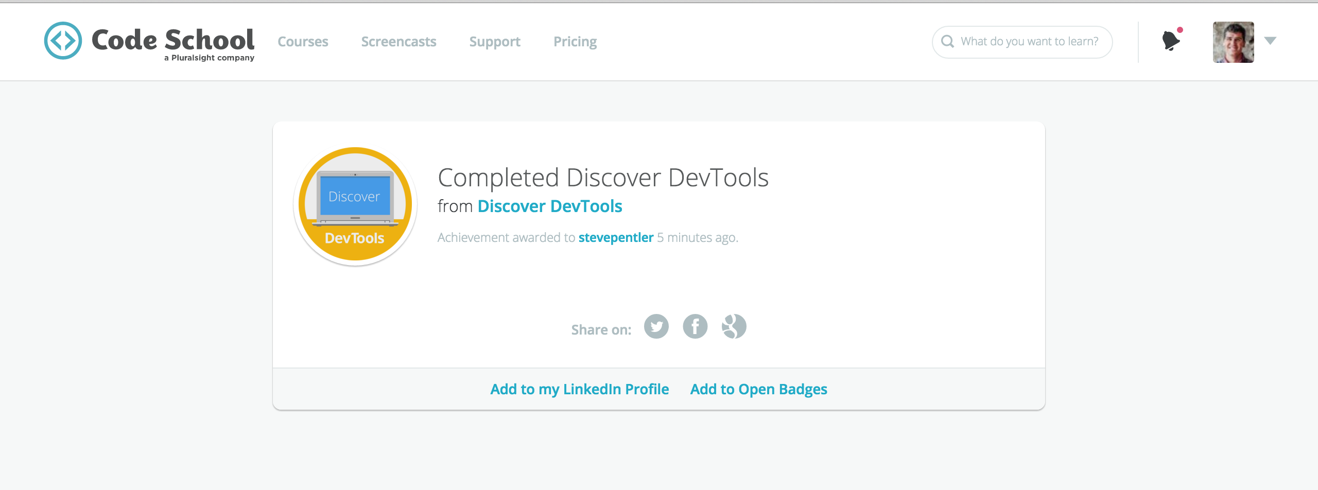Share achievement on Twitter
The height and width of the screenshot is (490, 1318).
point(656,326)
